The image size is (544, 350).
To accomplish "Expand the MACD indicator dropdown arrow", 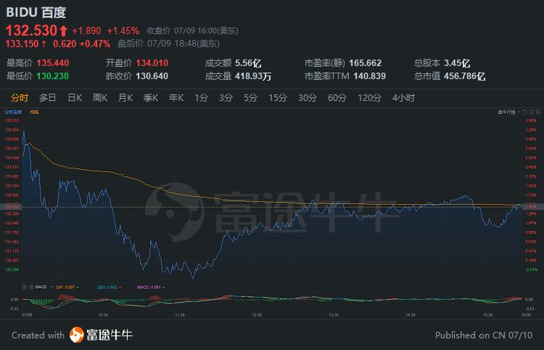I will pos(51,287).
